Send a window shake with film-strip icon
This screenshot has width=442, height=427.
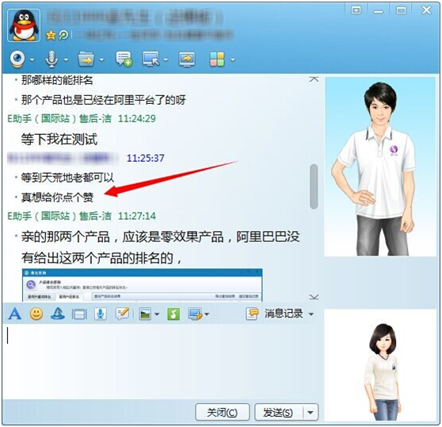[79, 314]
